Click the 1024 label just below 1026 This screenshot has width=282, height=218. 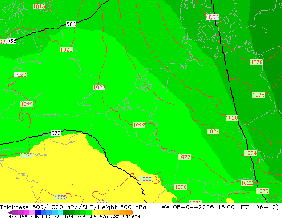(x=213, y=132)
